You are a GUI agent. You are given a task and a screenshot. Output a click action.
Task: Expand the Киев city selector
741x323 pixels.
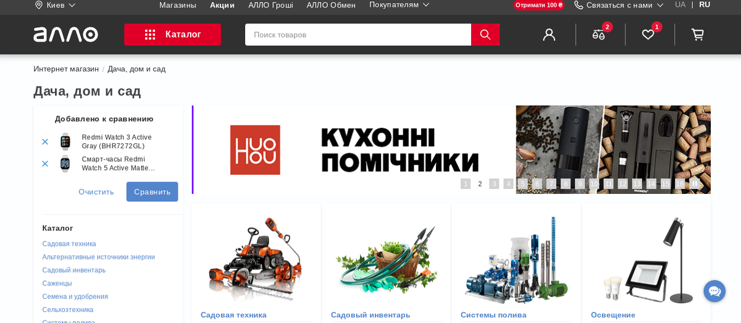tap(56, 5)
